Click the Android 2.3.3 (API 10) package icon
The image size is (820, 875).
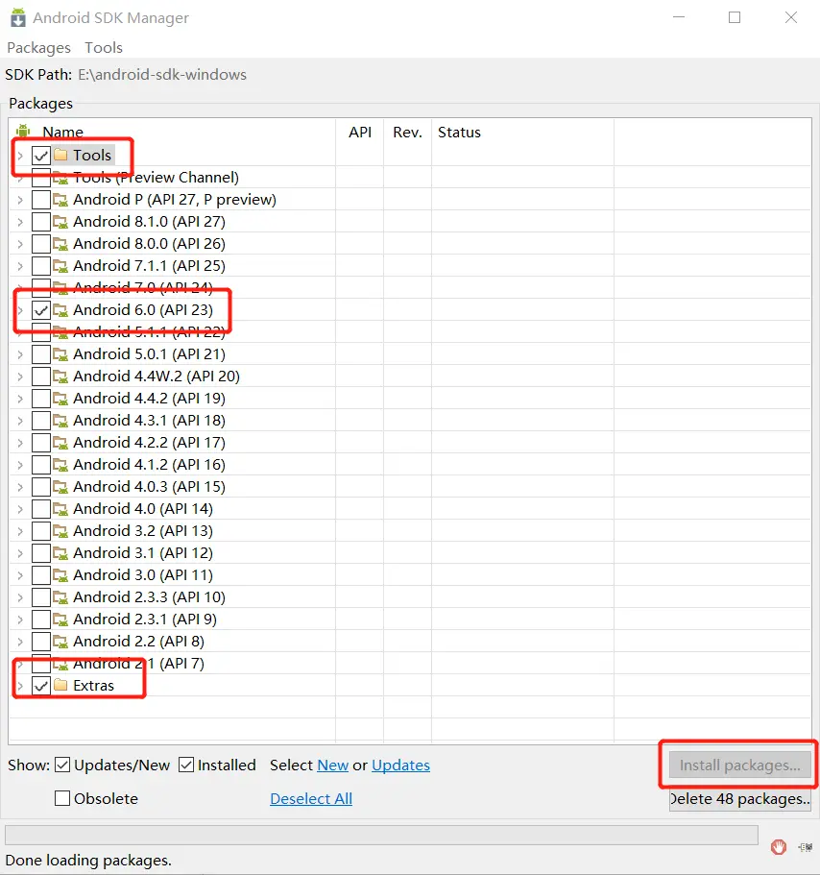(x=60, y=597)
